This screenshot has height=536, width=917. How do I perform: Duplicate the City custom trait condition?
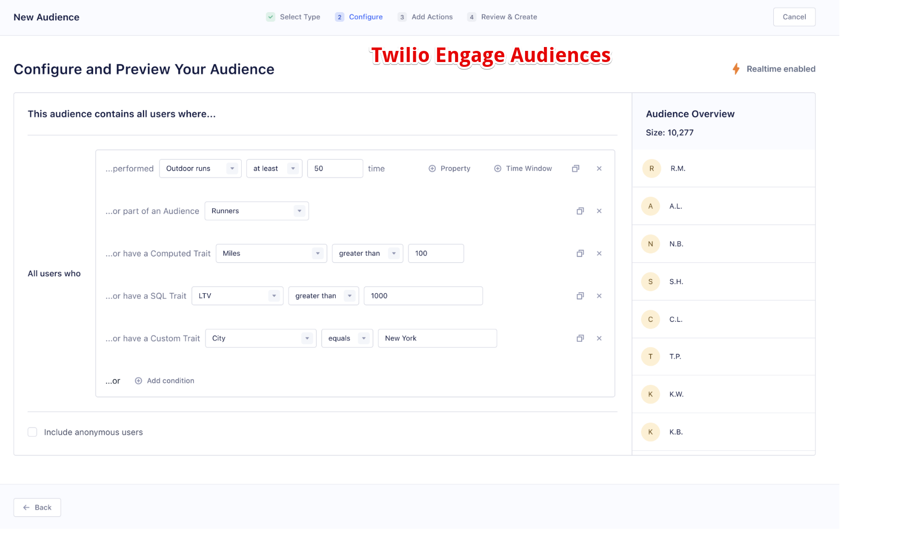tap(580, 338)
